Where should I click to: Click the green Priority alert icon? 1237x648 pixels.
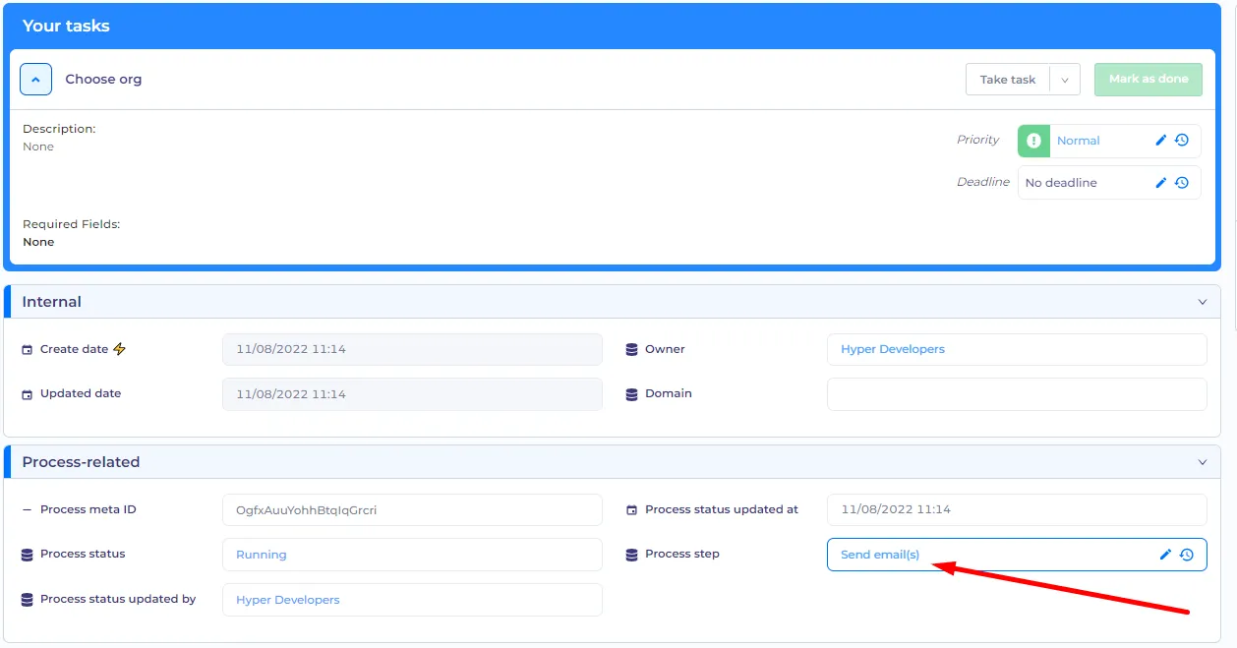(1033, 141)
